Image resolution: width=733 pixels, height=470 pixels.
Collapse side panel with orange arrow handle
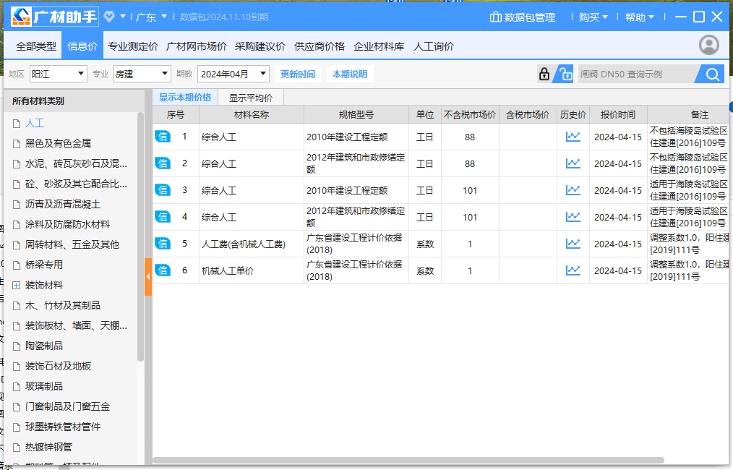(148, 277)
